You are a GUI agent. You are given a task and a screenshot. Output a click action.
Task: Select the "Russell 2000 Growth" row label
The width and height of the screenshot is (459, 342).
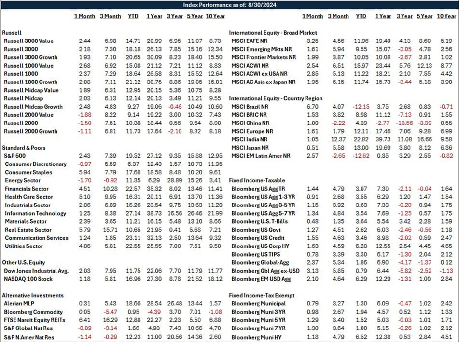31,131
